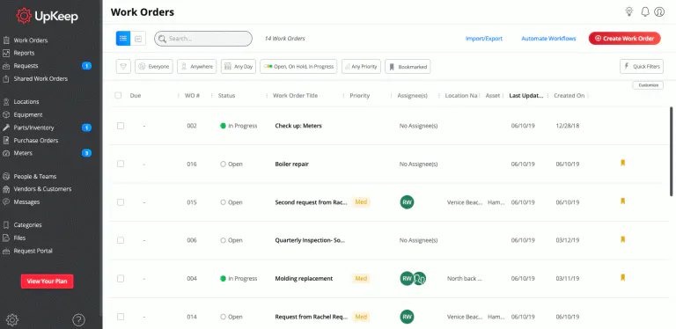Open the Any Priority filter
Screen dimensions: 676x329
click(361, 67)
